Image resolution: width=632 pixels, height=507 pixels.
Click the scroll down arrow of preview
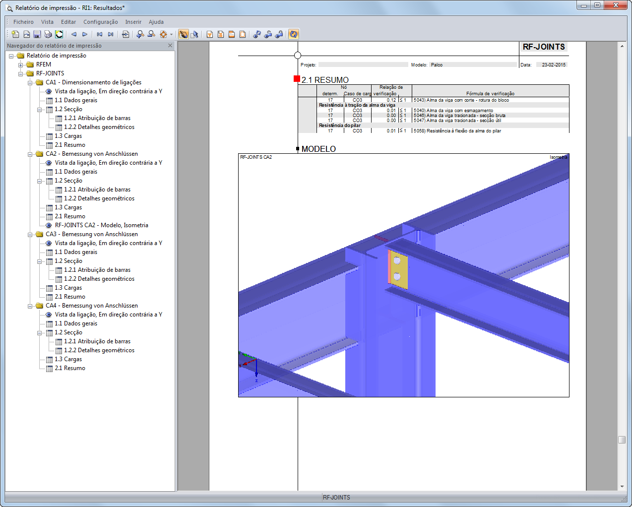pos(622,487)
